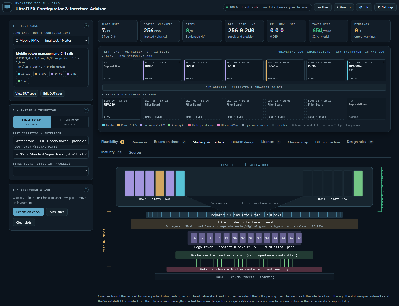Image resolution: width=399 pixels, height=306 pixels.
Task: Click the Max. sites button
Action: pyautogui.click(x=57, y=212)
